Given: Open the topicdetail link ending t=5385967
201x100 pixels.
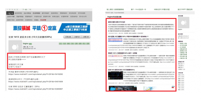Looking at the screenshot, I should pyautogui.click(x=36, y=89).
